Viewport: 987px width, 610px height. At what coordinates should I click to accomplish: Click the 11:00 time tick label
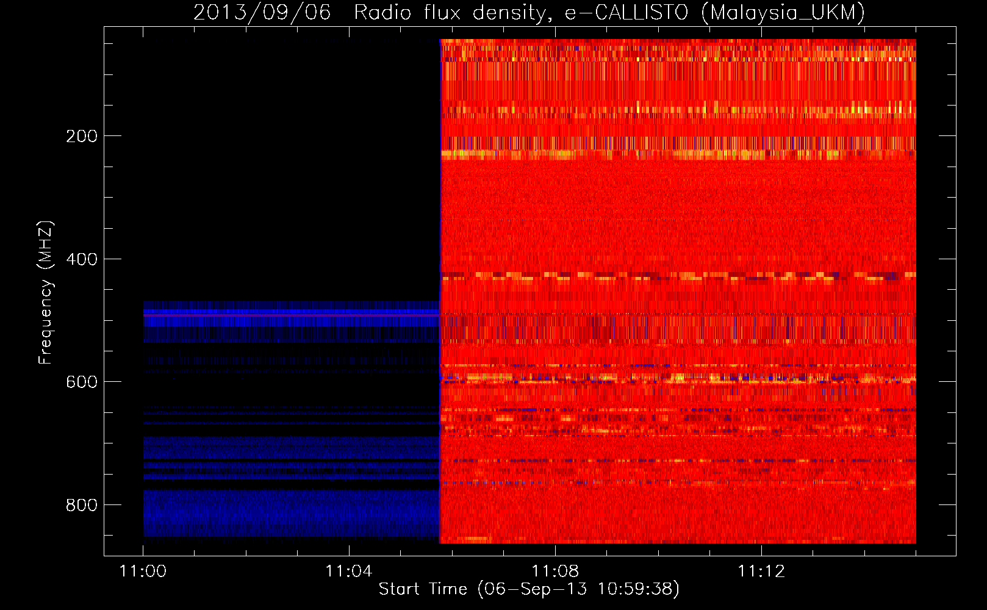[x=143, y=572]
